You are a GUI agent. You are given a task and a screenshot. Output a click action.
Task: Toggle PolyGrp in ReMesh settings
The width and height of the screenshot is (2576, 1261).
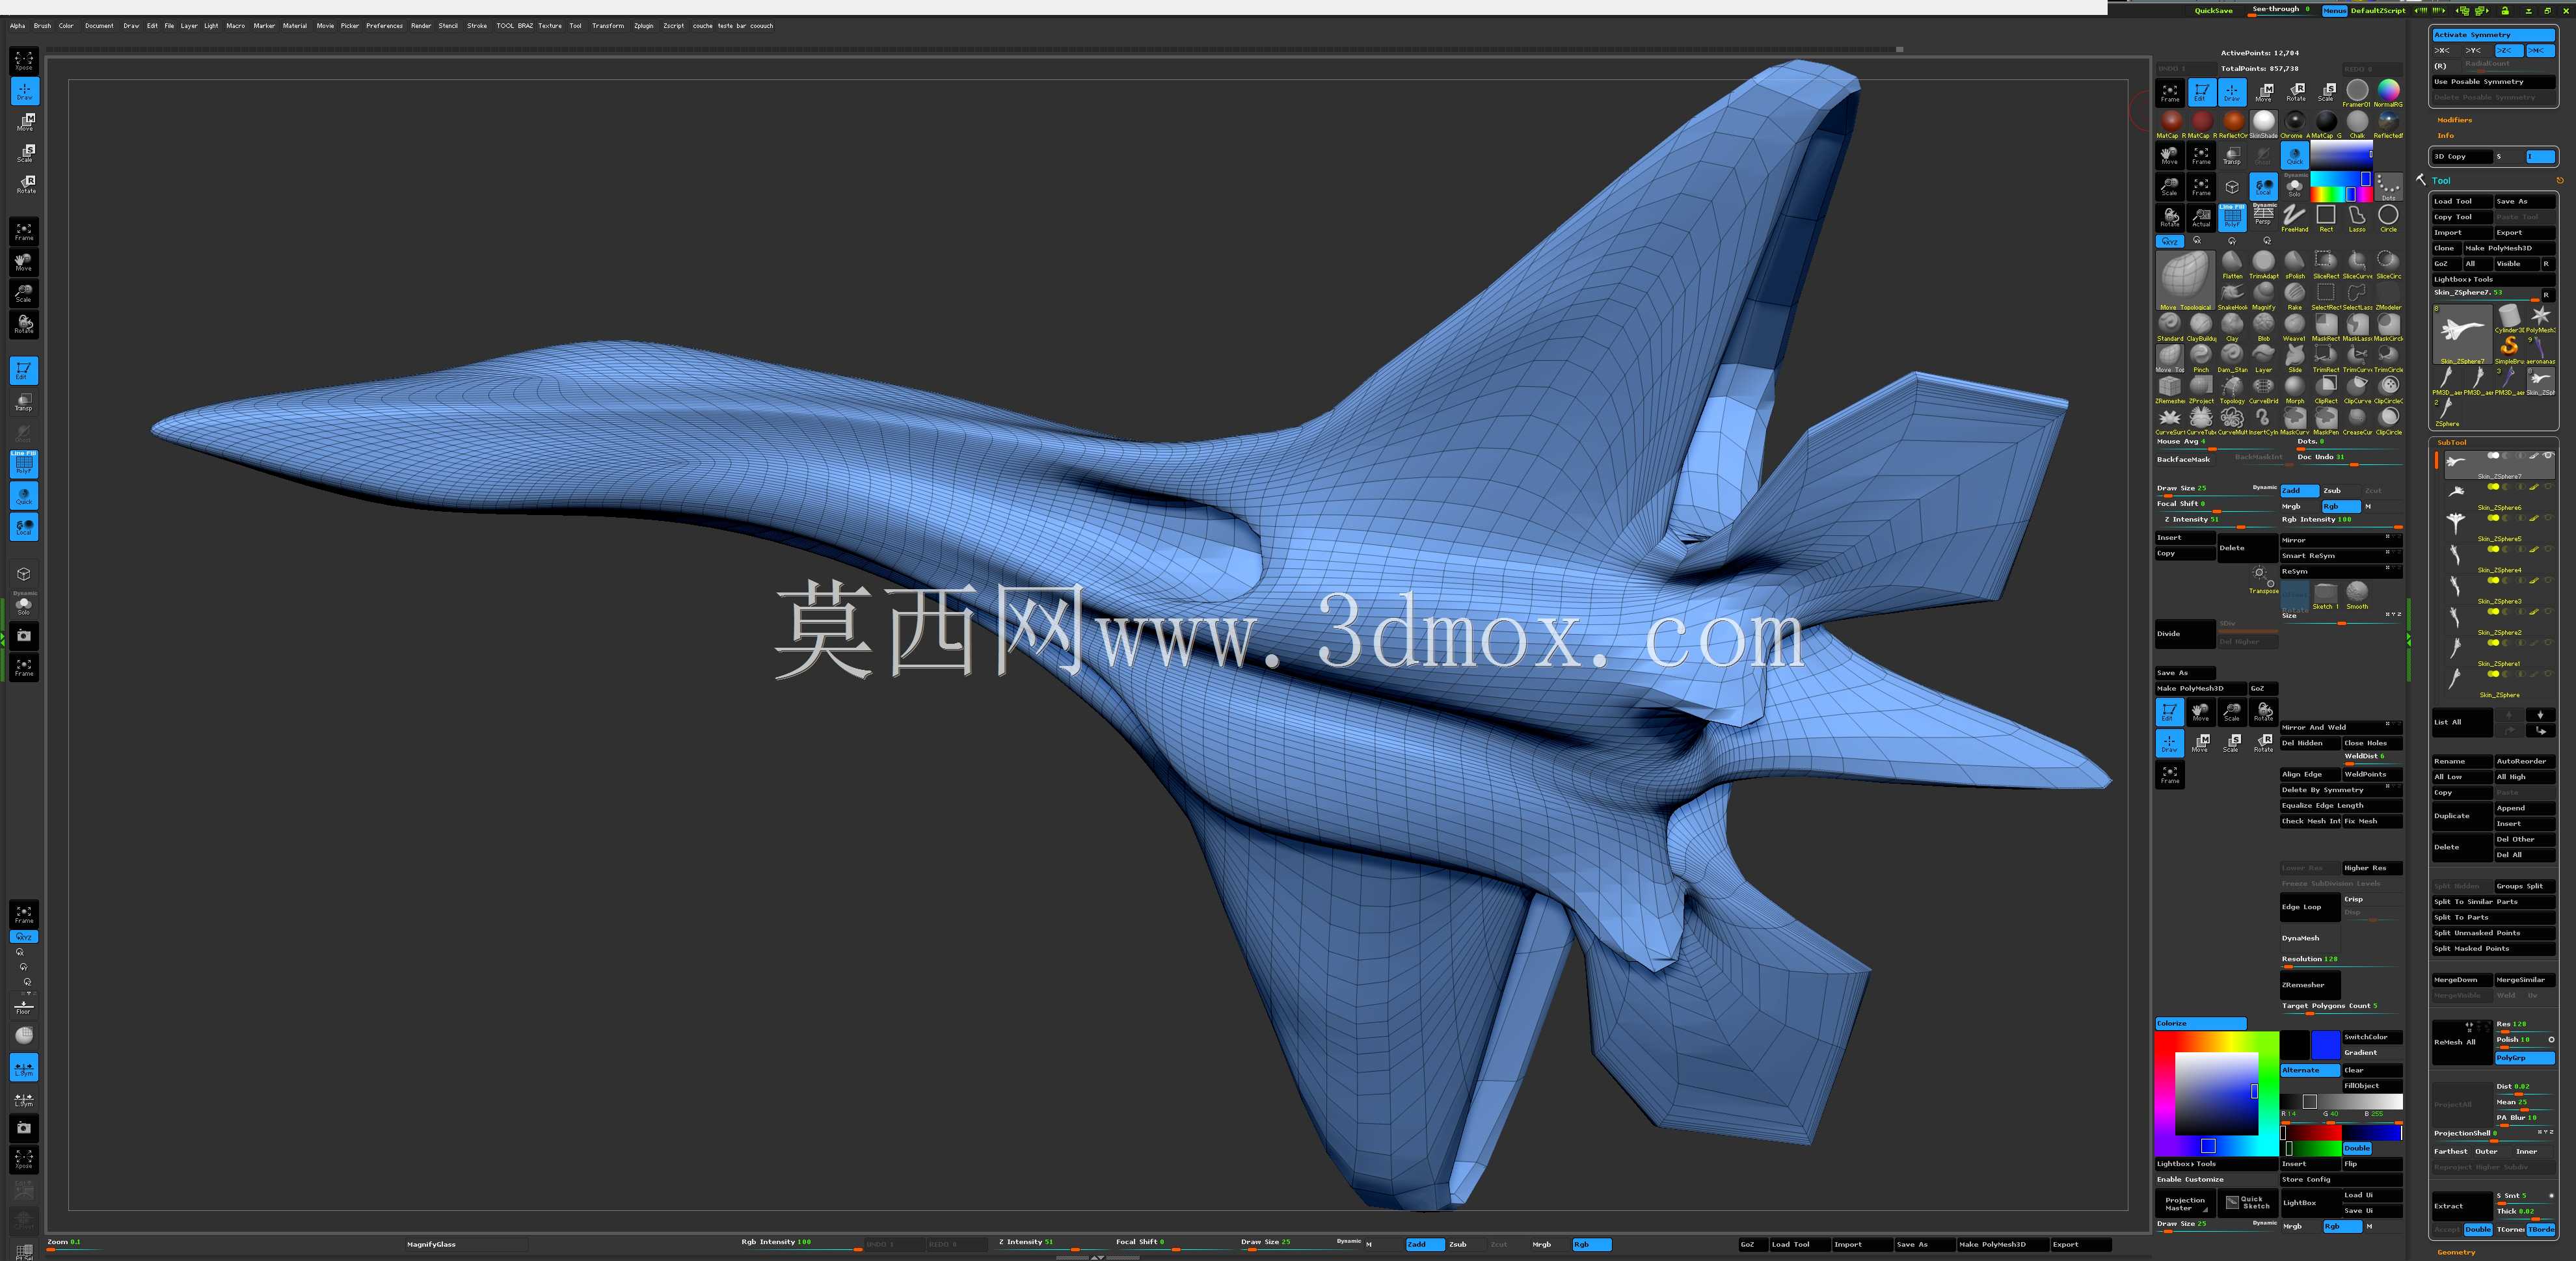[x=2524, y=1057]
